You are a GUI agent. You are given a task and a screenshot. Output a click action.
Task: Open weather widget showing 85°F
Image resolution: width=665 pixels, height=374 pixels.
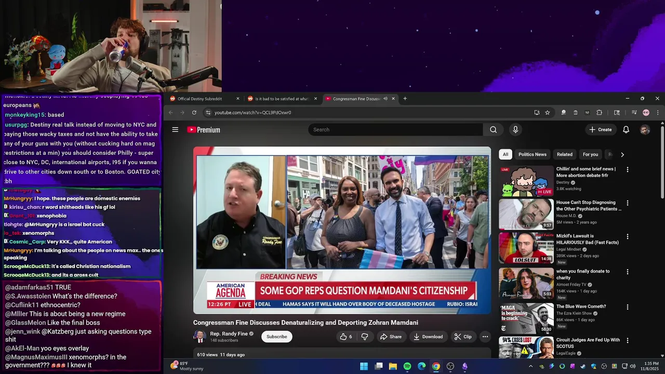pos(188,366)
